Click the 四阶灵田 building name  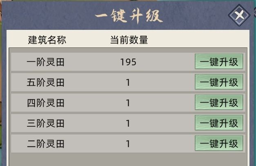point(46,103)
